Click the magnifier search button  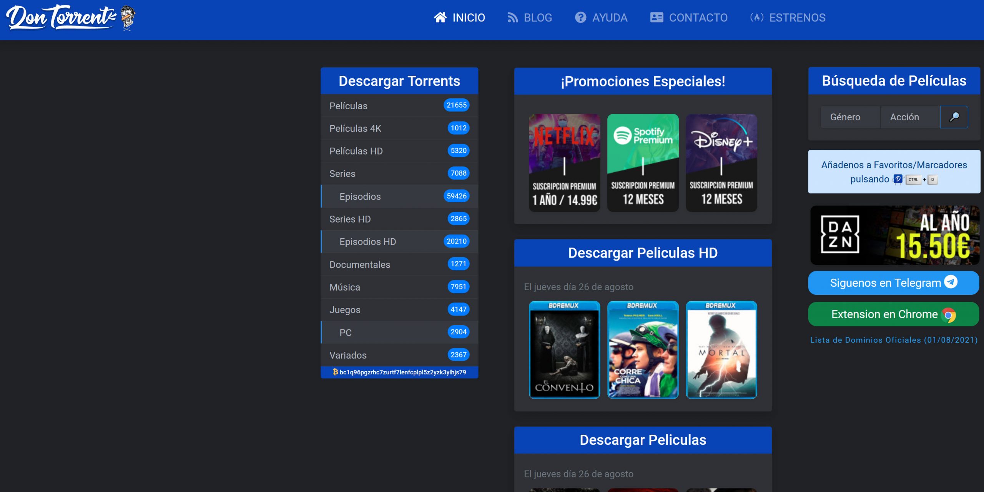[x=954, y=117]
